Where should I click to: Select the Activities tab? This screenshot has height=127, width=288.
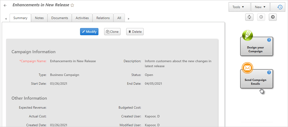tap(82, 18)
